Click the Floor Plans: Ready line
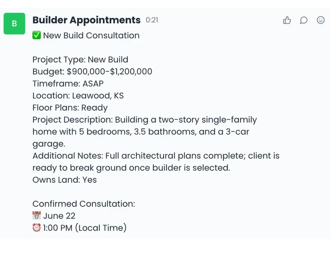This screenshot has height=258, width=330. click(x=70, y=108)
